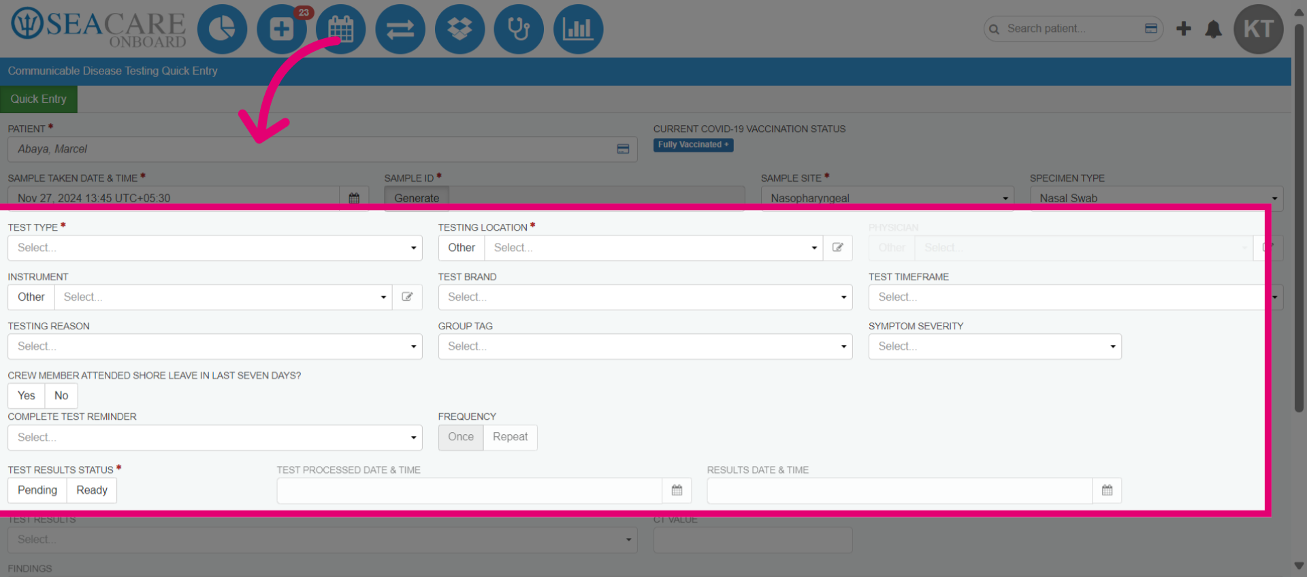The height and width of the screenshot is (577, 1307).
Task: Open the Specimen Type dropdown
Action: (x=1157, y=198)
